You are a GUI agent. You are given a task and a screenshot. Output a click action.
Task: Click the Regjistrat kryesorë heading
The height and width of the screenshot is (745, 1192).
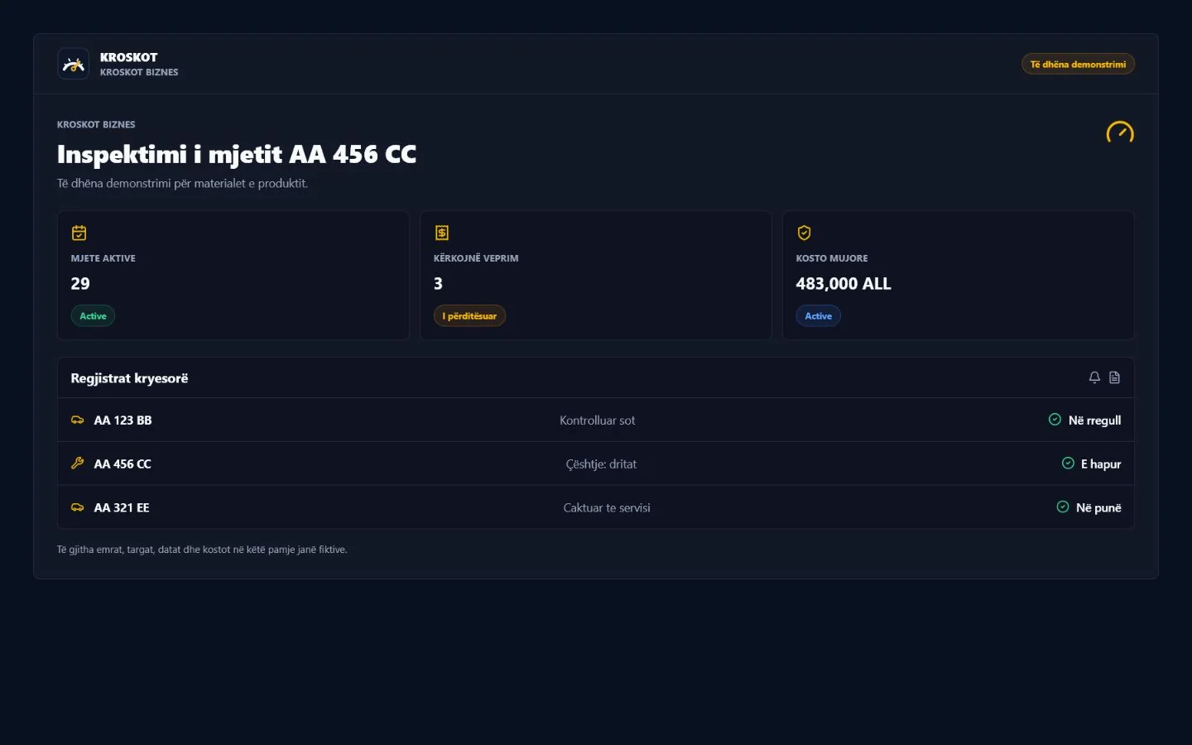click(129, 378)
